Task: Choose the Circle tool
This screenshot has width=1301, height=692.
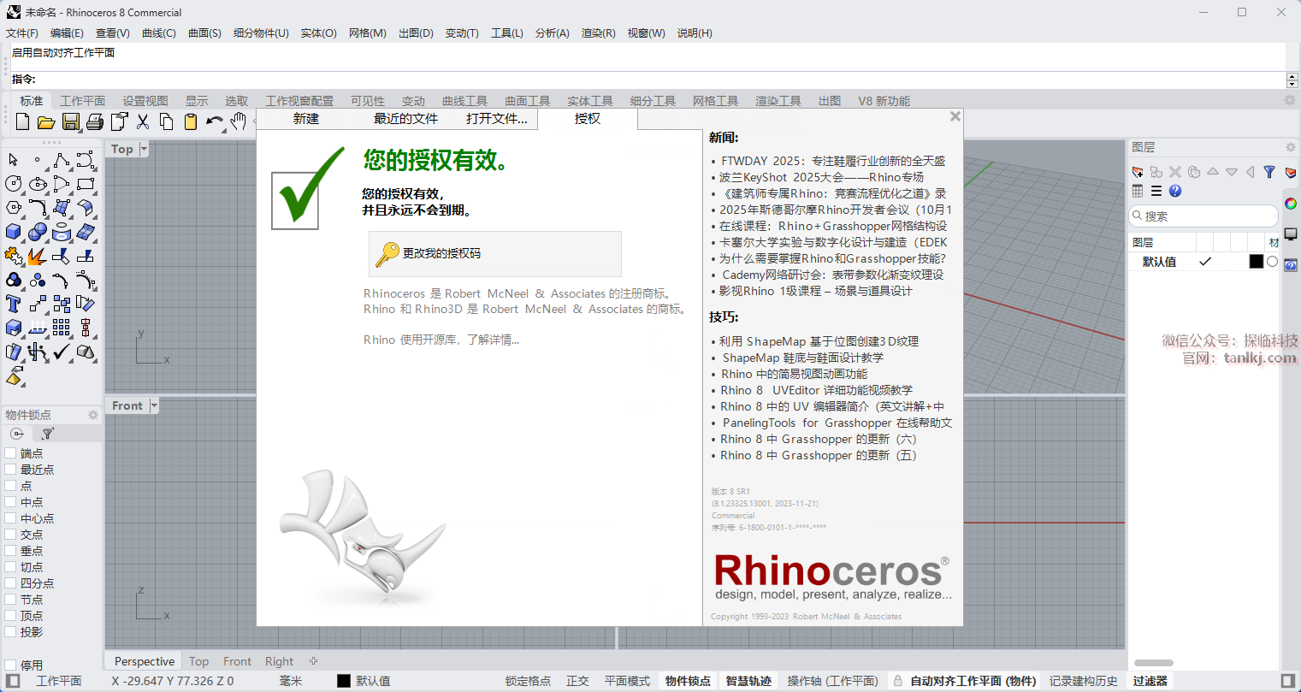Action: click(x=14, y=184)
